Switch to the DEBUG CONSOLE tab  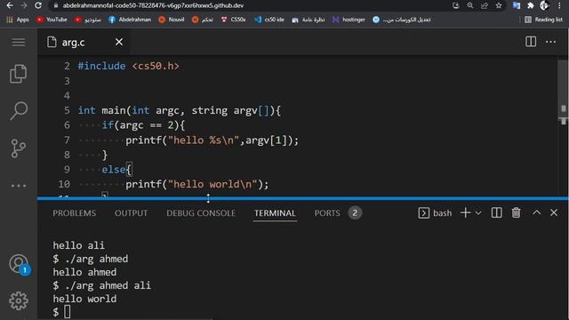[201, 213]
